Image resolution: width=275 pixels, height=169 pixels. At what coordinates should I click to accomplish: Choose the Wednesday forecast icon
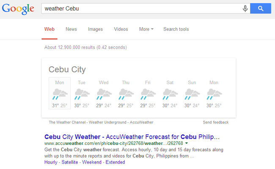click(x=104, y=94)
